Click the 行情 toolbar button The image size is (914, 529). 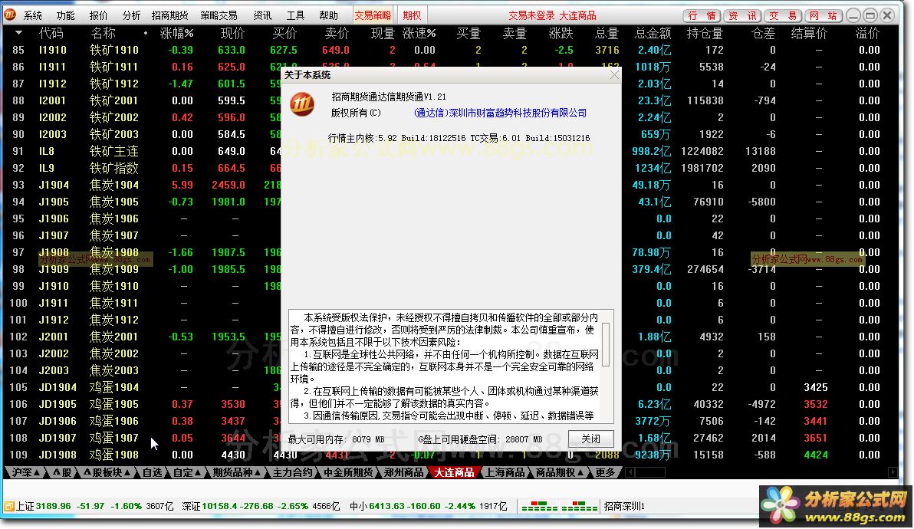[702, 16]
